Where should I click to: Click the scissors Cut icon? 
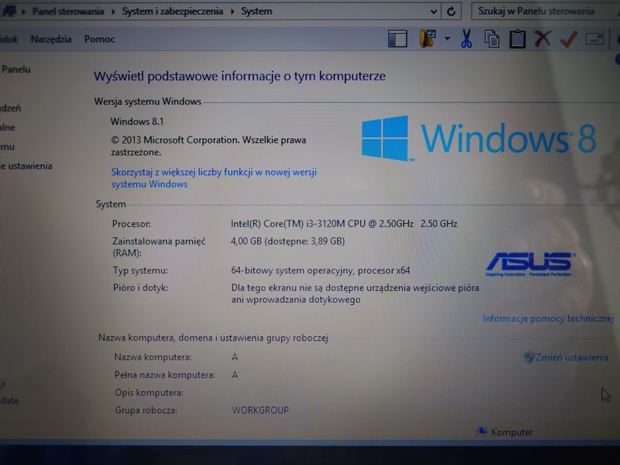[466, 39]
